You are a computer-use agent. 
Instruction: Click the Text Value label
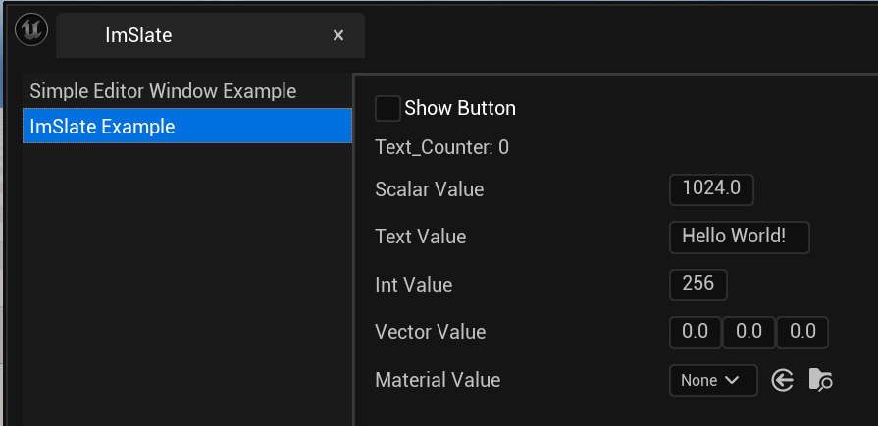coord(421,237)
